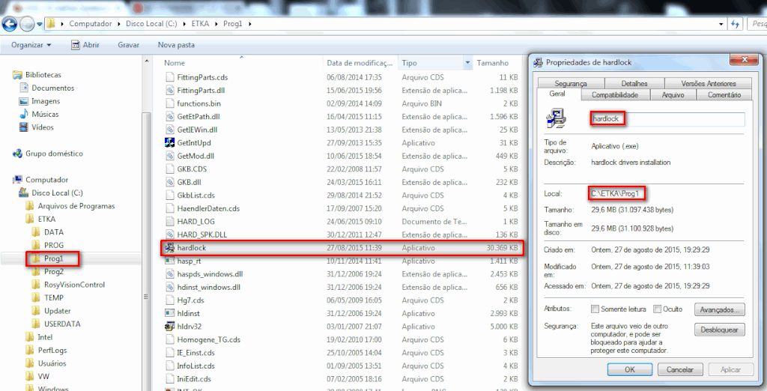Open Tipo column filter dropdown arrow
This screenshot has width=767, height=391.
[468, 63]
